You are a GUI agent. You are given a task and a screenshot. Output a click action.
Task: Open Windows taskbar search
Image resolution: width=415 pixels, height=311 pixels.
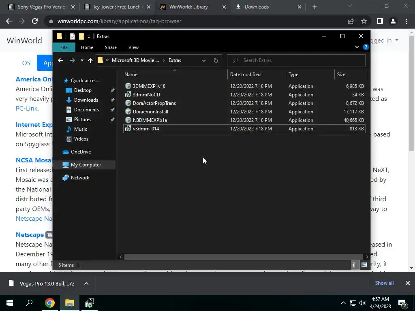[x=29, y=303]
